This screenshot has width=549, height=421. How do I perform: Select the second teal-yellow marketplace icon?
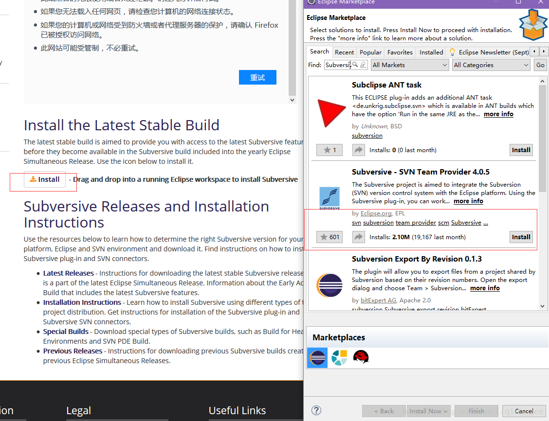pos(339,358)
